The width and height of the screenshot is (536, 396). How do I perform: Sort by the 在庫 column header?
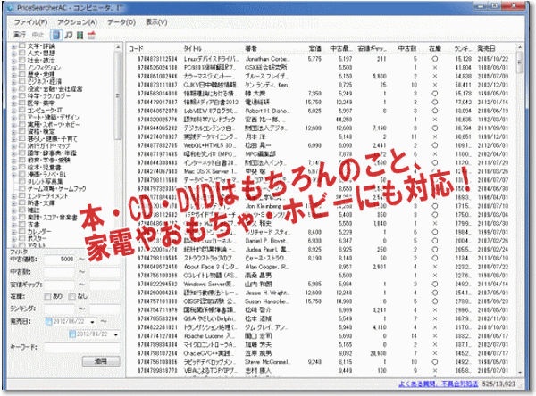(435, 49)
